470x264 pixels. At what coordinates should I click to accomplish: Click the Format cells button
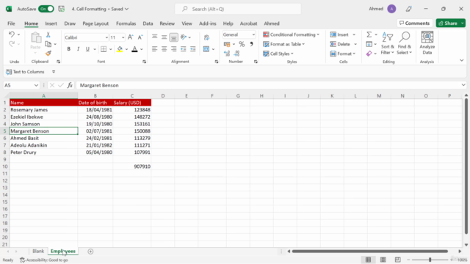click(x=342, y=54)
